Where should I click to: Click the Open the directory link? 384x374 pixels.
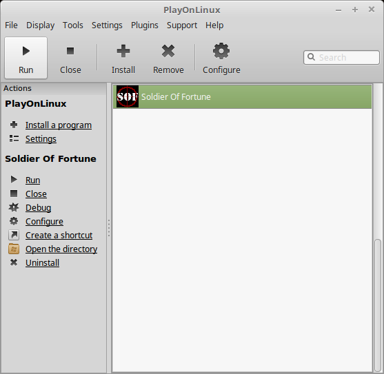[x=61, y=249]
